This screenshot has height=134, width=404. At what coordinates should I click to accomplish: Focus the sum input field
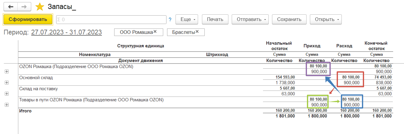click(x=111, y=19)
